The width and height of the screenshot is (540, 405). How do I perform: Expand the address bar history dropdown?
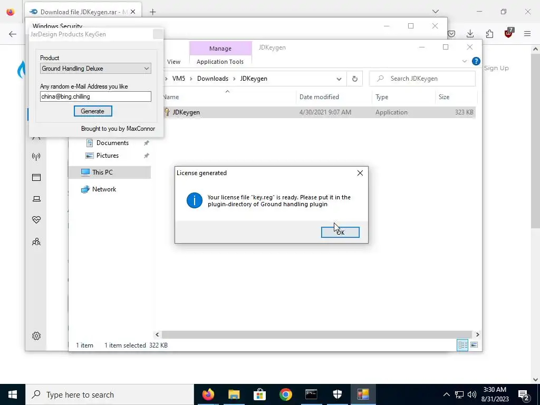[339, 79]
